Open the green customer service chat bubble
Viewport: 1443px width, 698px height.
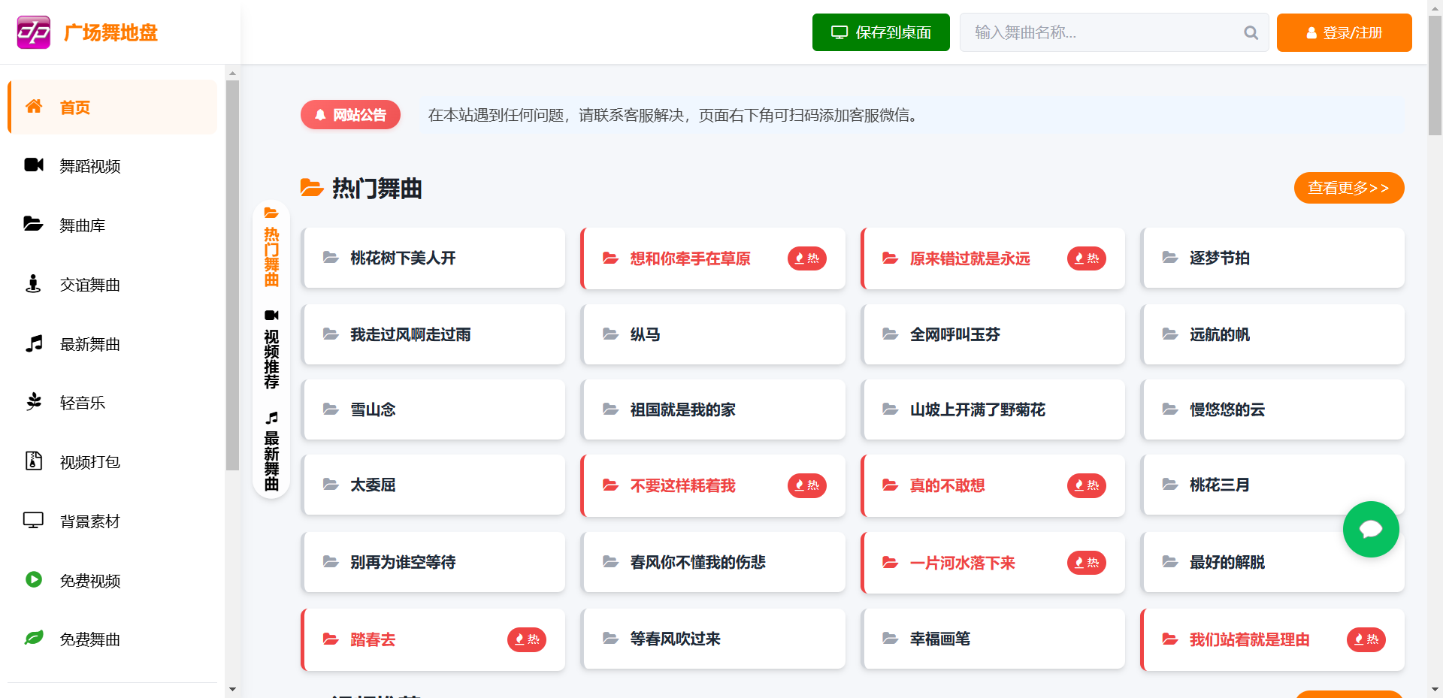point(1370,529)
